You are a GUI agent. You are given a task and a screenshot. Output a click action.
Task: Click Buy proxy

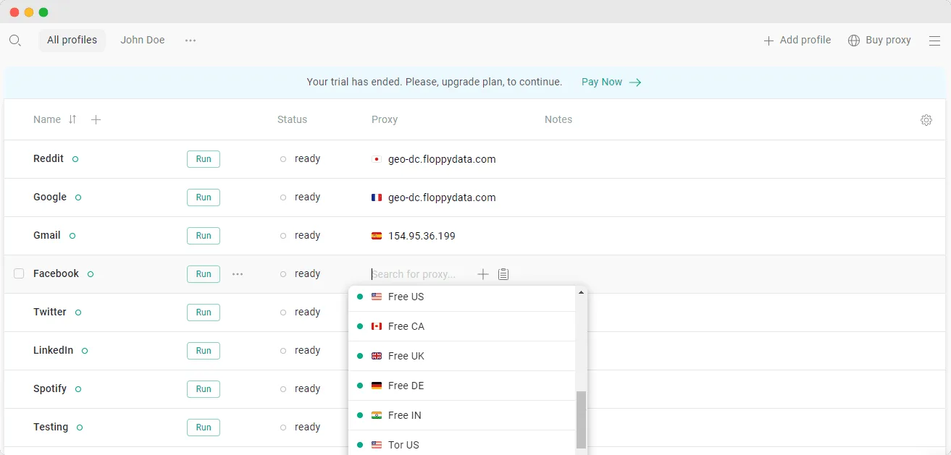click(x=879, y=41)
